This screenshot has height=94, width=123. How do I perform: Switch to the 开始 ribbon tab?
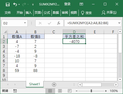pos(20,13)
